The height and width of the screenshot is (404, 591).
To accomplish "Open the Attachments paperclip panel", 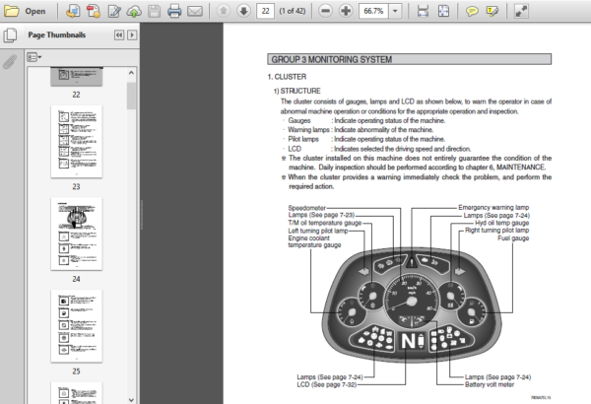I will tap(10, 61).
